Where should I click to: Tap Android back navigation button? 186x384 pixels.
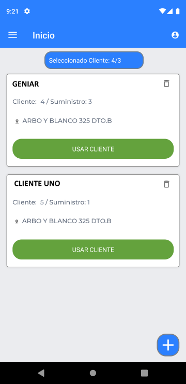tap(41, 373)
